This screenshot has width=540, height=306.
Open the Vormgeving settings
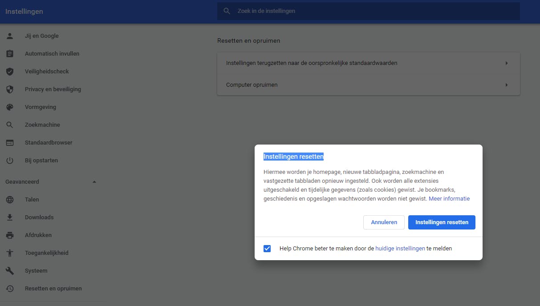pyautogui.click(x=41, y=107)
